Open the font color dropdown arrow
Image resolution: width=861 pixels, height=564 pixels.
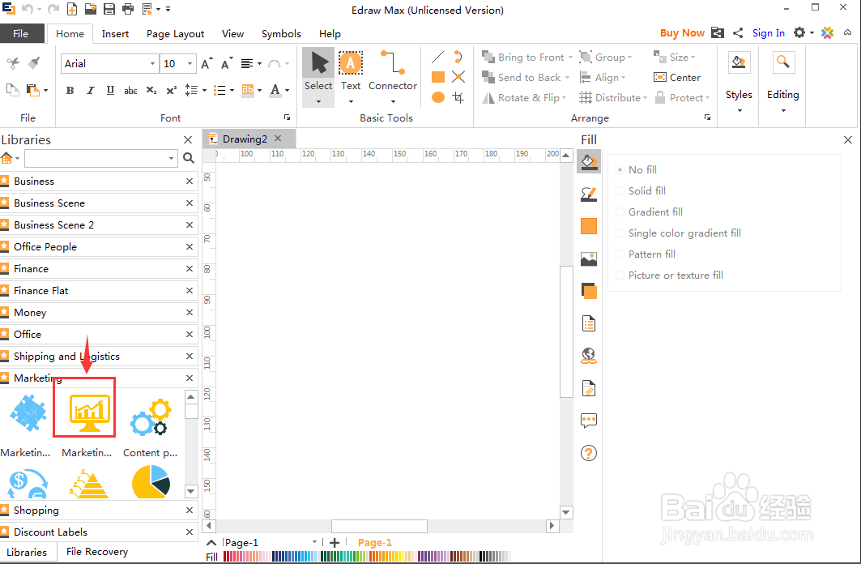(x=288, y=90)
